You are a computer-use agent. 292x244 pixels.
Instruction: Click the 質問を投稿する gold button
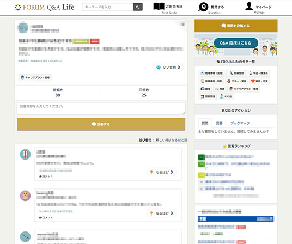[x=236, y=26]
